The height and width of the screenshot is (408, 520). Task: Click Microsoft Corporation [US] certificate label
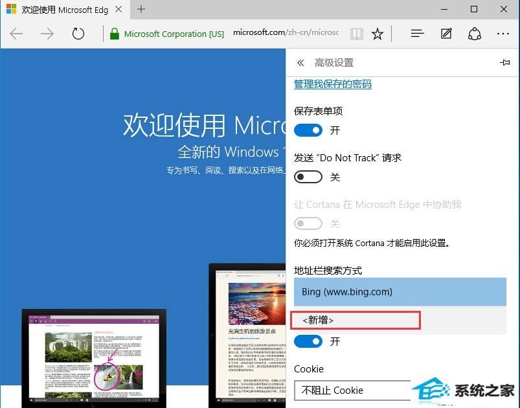click(x=174, y=34)
